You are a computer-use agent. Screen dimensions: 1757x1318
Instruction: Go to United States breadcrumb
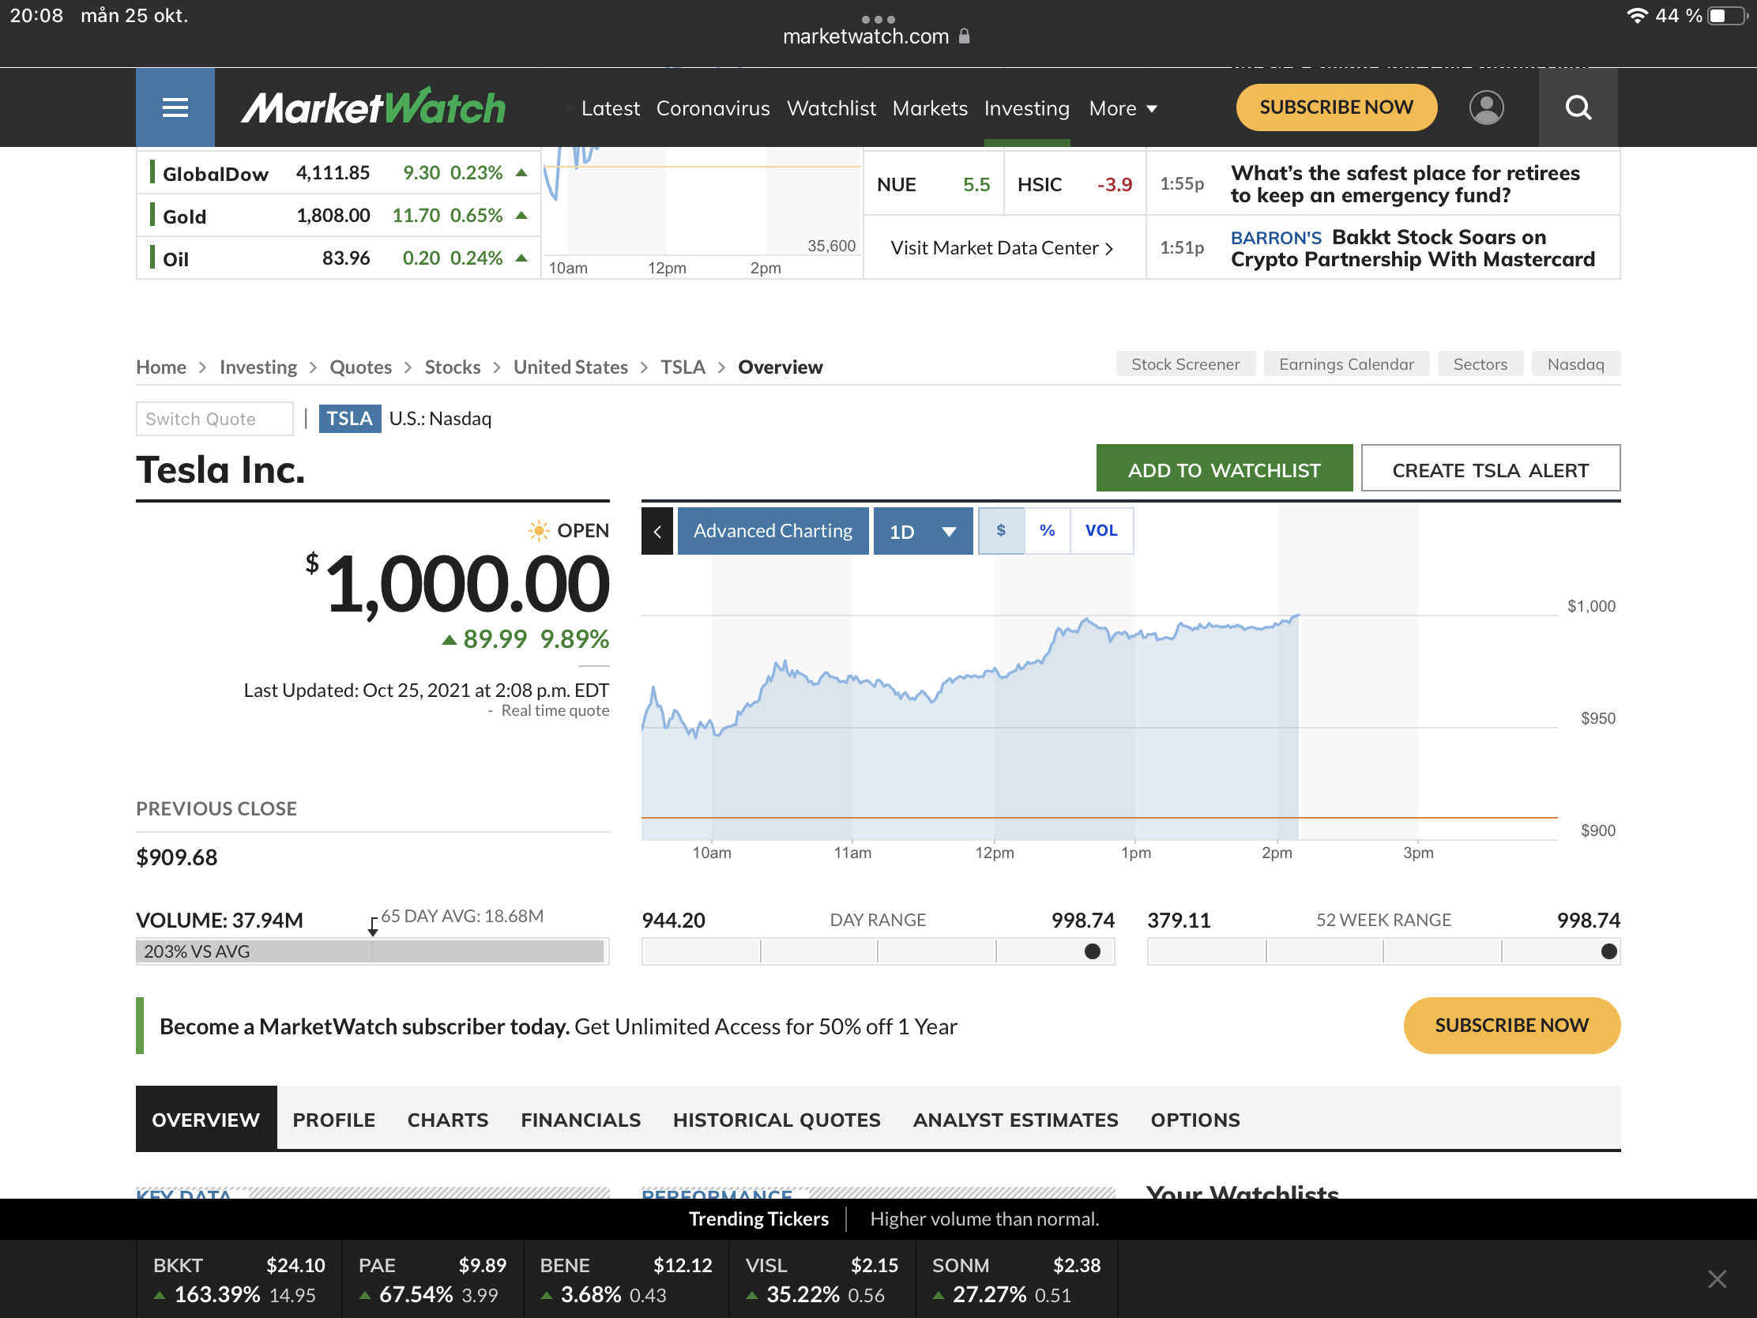[x=570, y=367]
